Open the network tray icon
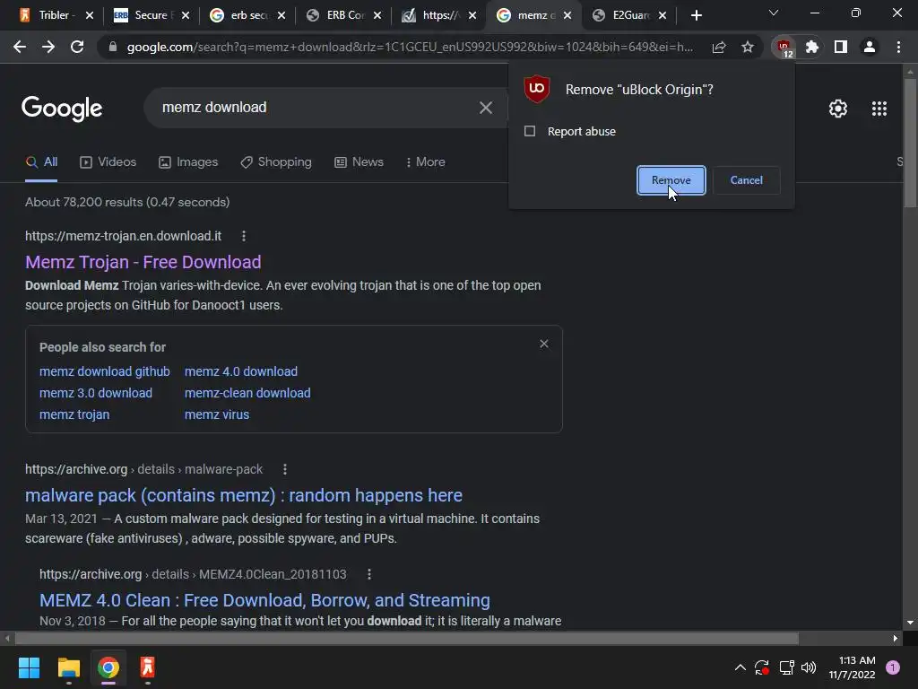The image size is (918, 689). click(x=786, y=667)
